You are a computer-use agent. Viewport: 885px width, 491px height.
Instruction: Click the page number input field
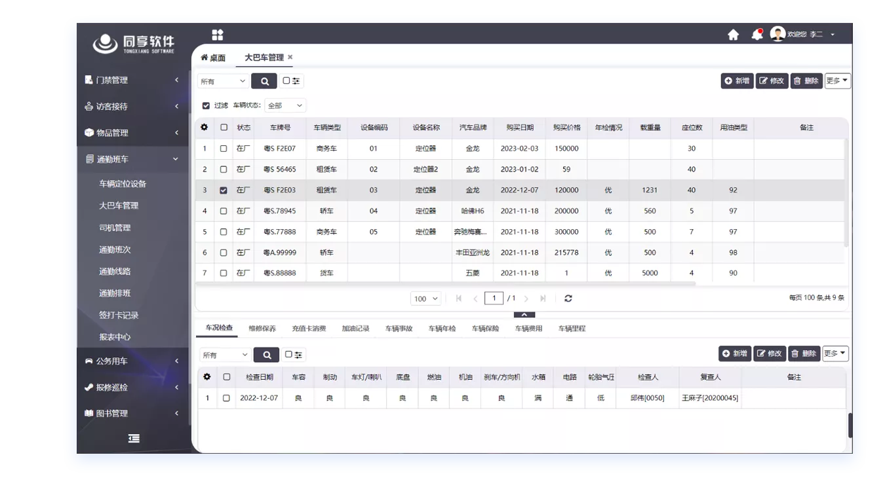[494, 299]
